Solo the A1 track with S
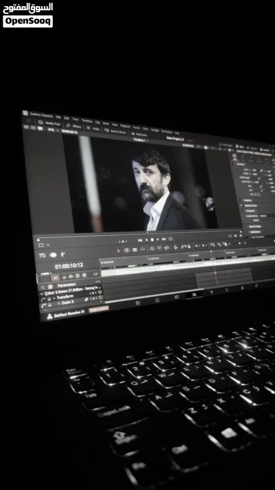 point(77,276)
